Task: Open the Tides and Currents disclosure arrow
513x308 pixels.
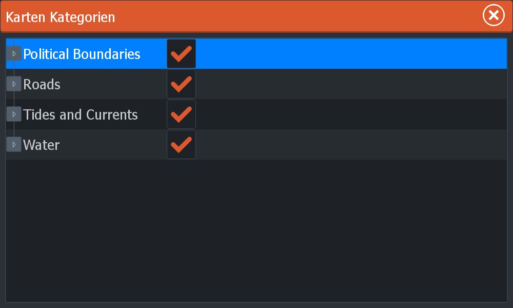Action: pos(14,114)
